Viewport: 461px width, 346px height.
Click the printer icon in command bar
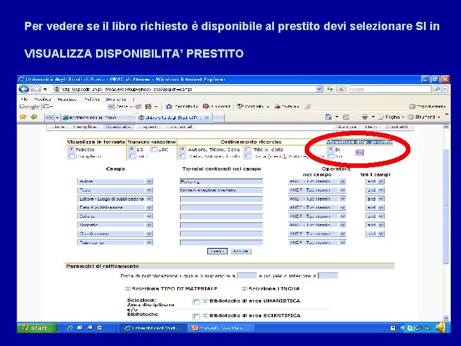[x=364, y=117]
